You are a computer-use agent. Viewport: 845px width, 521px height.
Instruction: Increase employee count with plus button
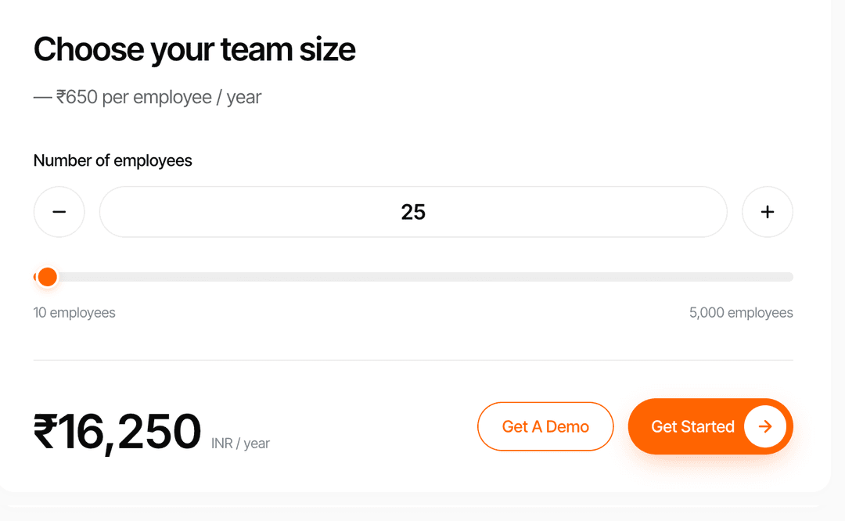pos(768,212)
